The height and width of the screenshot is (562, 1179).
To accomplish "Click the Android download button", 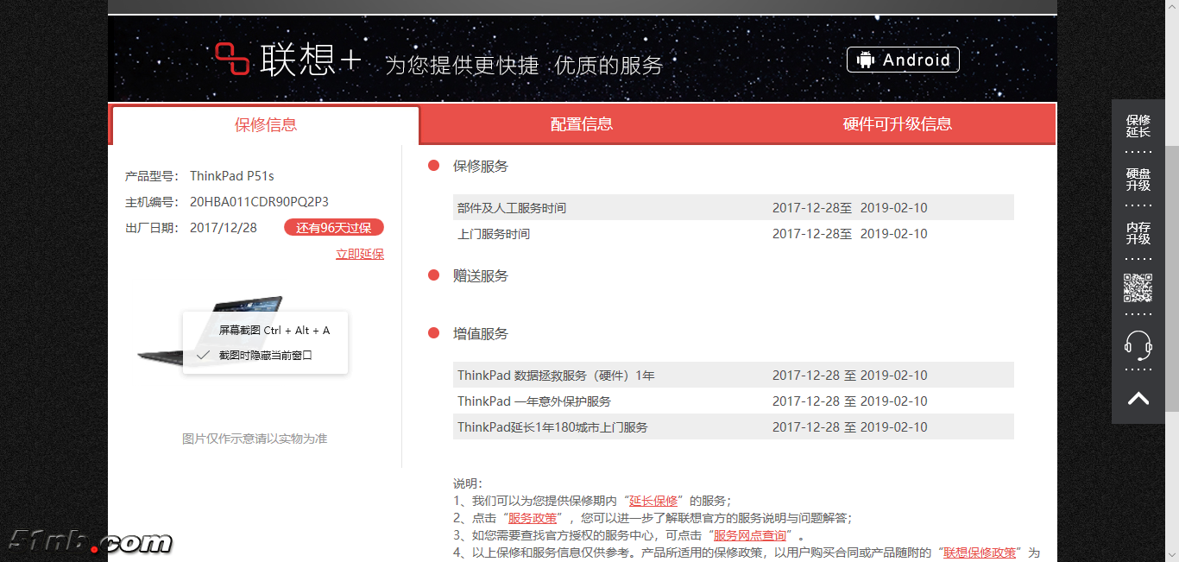I will tap(903, 60).
